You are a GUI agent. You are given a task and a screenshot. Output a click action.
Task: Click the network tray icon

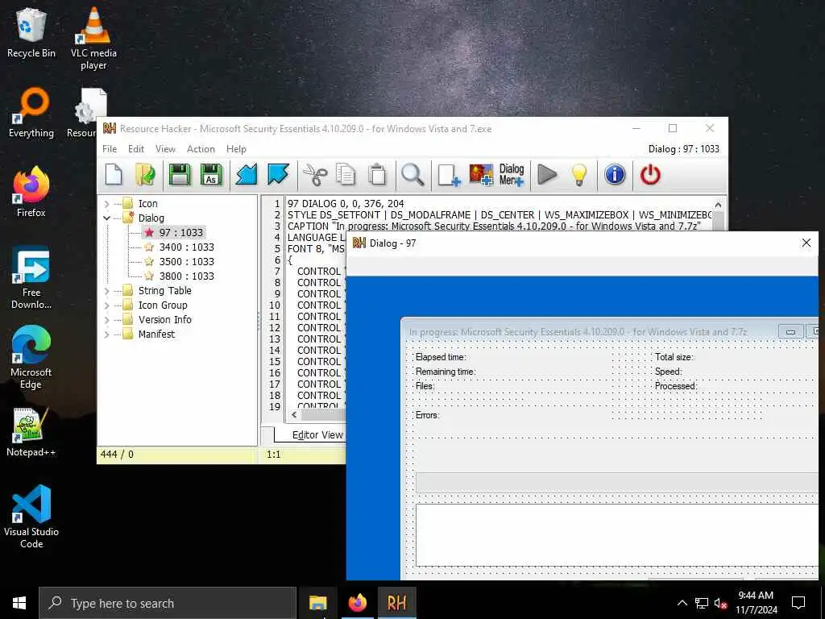click(x=702, y=603)
